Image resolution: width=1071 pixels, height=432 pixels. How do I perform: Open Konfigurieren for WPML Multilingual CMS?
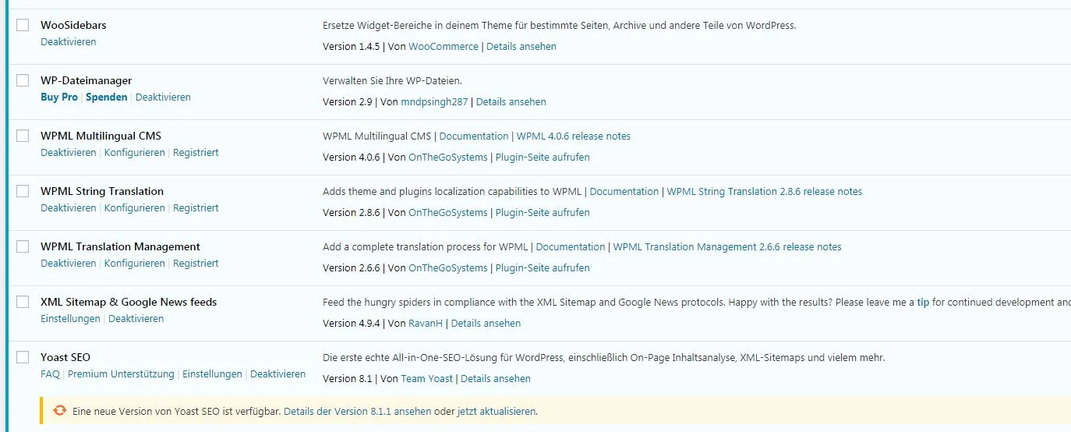click(135, 153)
